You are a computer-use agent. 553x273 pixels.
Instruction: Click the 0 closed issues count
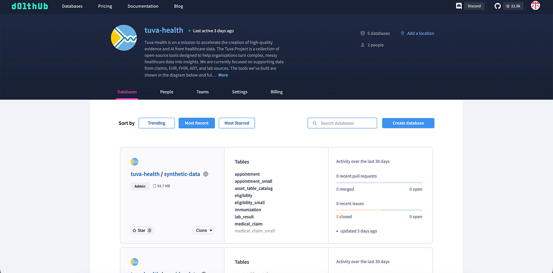(344, 217)
